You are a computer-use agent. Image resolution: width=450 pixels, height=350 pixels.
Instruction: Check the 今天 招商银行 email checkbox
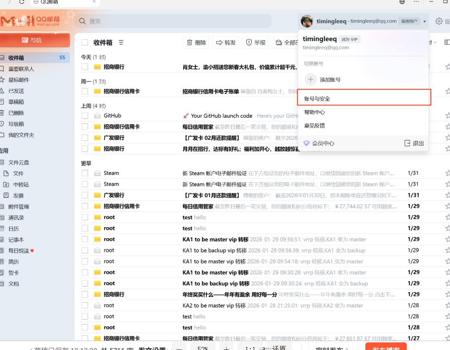click(85, 67)
